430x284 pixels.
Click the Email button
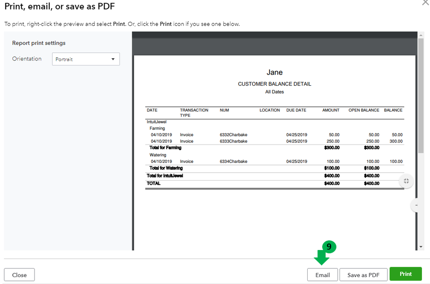pos(322,275)
